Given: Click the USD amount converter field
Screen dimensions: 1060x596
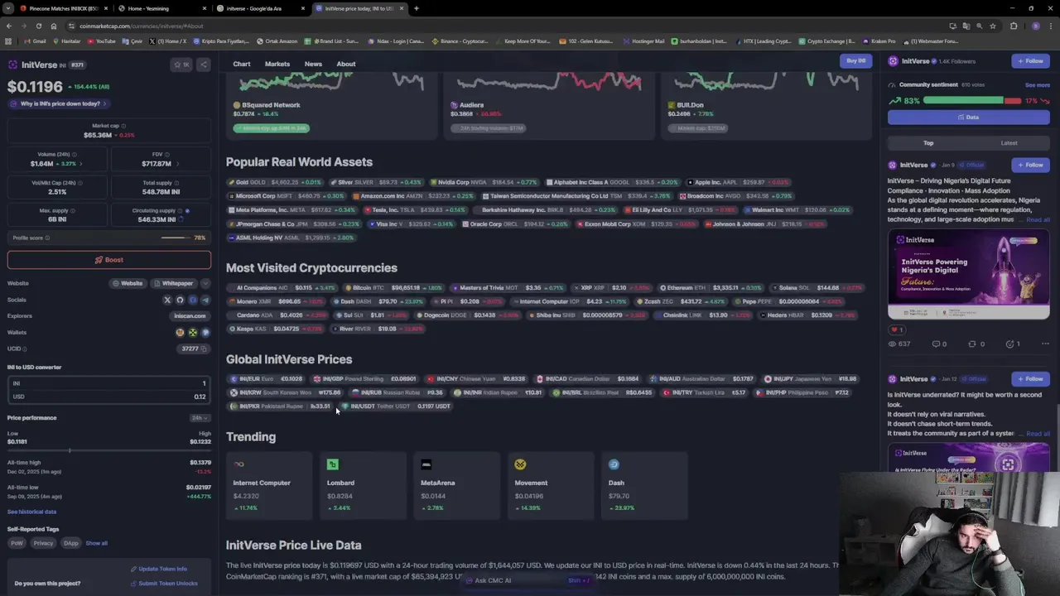Looking at the screenshot, I should (108, 397).
